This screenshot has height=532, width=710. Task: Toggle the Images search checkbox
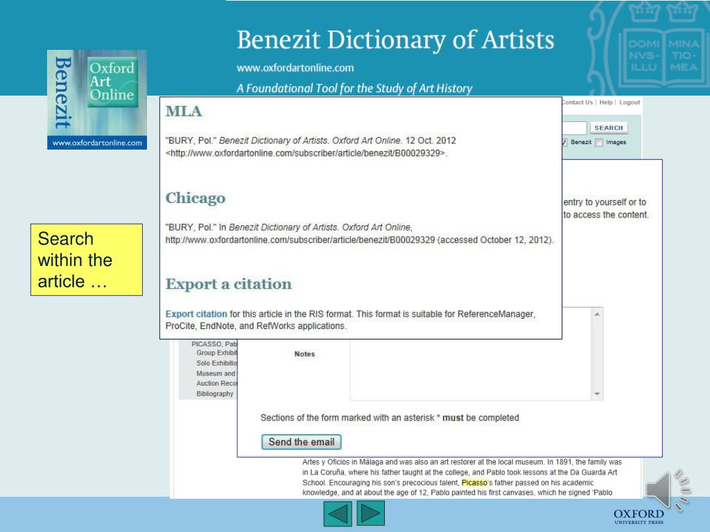(x=599, y=143)
